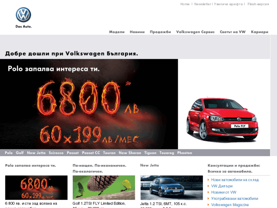Open the Volkswagen Сервиз menu

coord(195,32)
